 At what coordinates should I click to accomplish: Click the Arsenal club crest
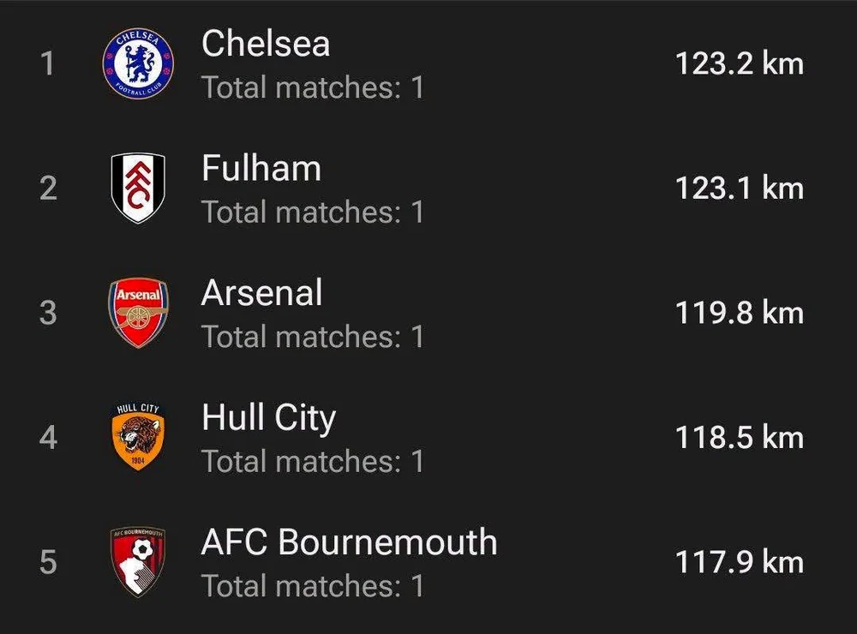(x=138, y=313)
